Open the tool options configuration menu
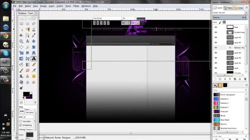The width and height of the screenshot is (250, 140). click(x=35, y=102)
